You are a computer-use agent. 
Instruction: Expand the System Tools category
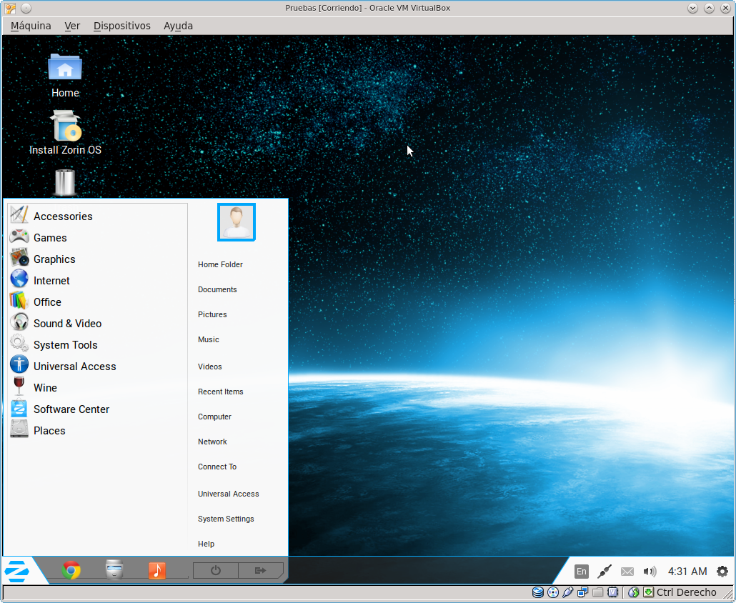(65, 345)
